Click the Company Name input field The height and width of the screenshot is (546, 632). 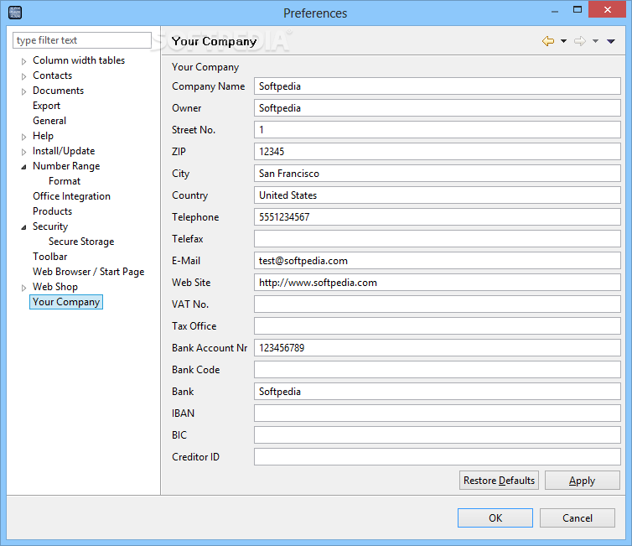pyautogui.click(x=438, y=86)
